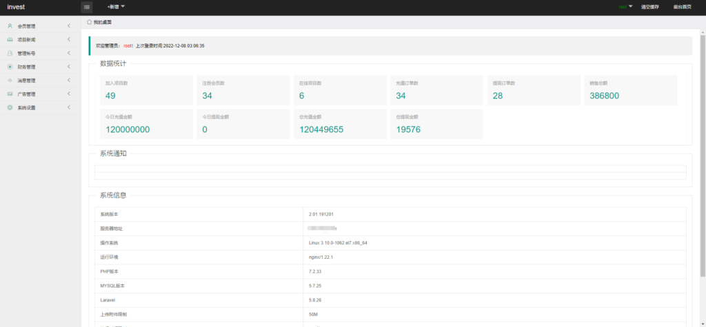Viewport: 706px width, 327px height.
Task: Expand the chevron on 系统设置 row
Action: point(69,108)
